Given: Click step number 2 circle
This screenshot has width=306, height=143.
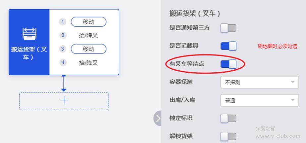Looking at the screenshot, I should coord(63,35).
